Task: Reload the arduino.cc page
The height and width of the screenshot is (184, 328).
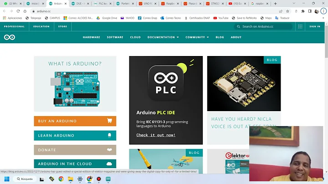Action: [18, 11]
